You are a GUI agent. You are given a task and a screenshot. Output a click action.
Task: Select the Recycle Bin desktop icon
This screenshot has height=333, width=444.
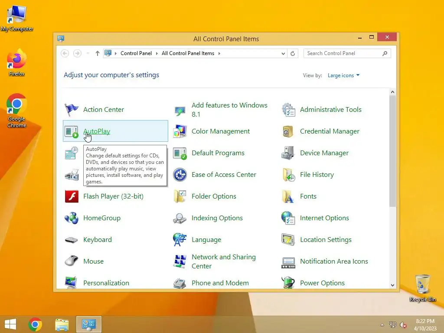tap(422, 288)
